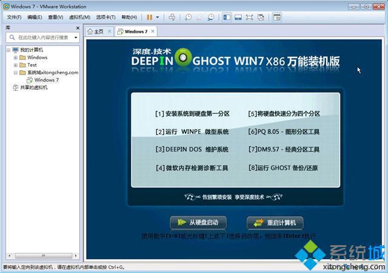This screenshot has height=273, width=388.
Task: Open the 编辑(E) menu
Action: tap(35, 18)
